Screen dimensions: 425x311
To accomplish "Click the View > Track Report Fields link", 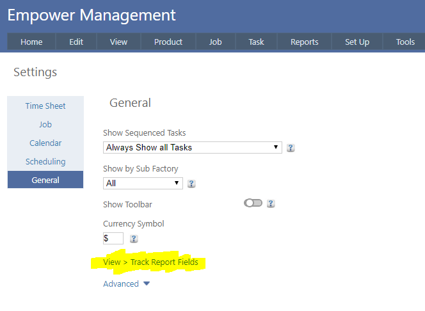I will click(150, 262).
